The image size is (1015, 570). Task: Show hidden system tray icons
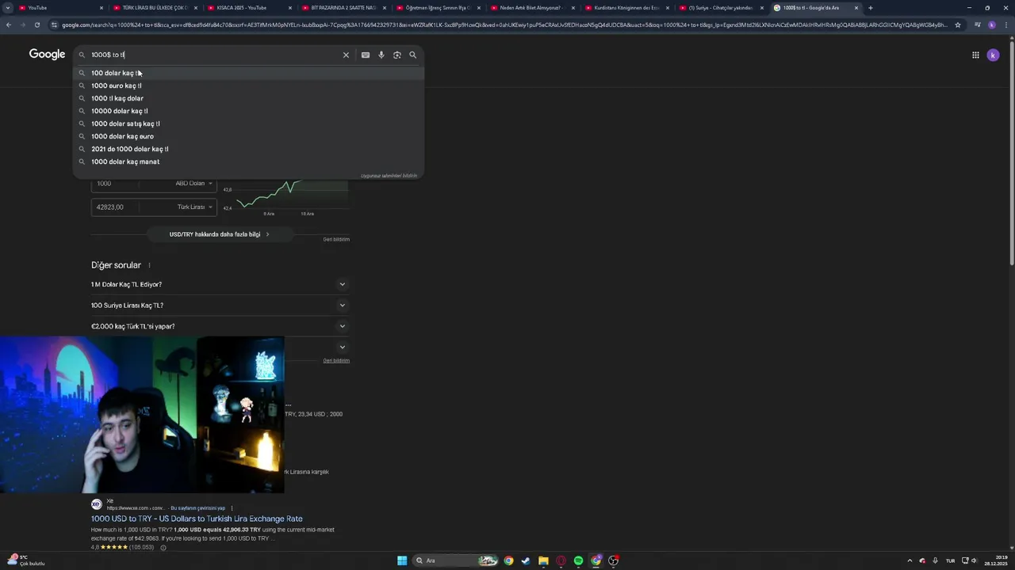point(910,560)
